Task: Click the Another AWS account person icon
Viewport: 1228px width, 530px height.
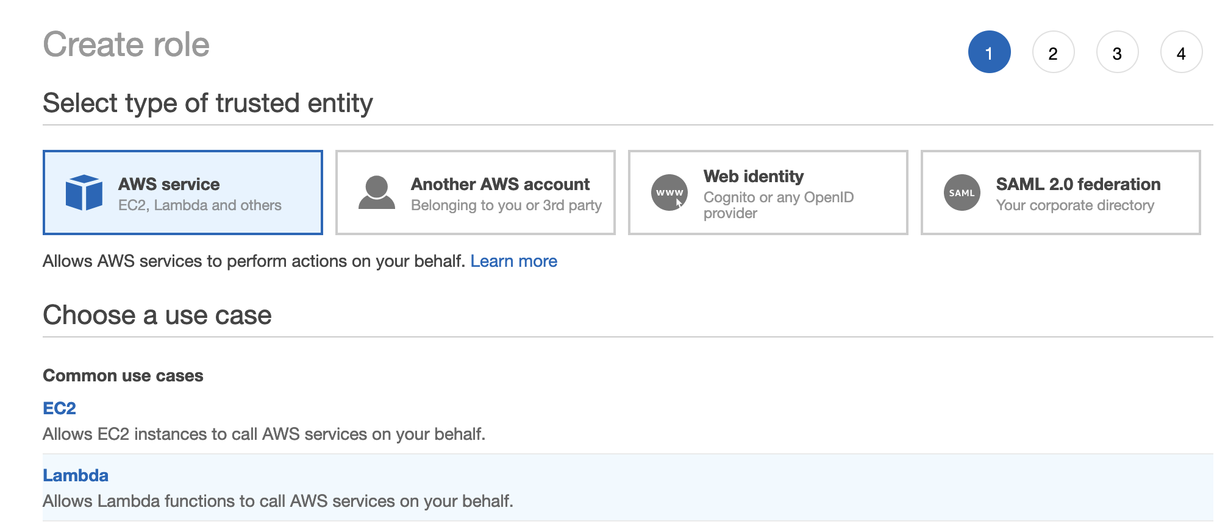Action: [377, 193]
